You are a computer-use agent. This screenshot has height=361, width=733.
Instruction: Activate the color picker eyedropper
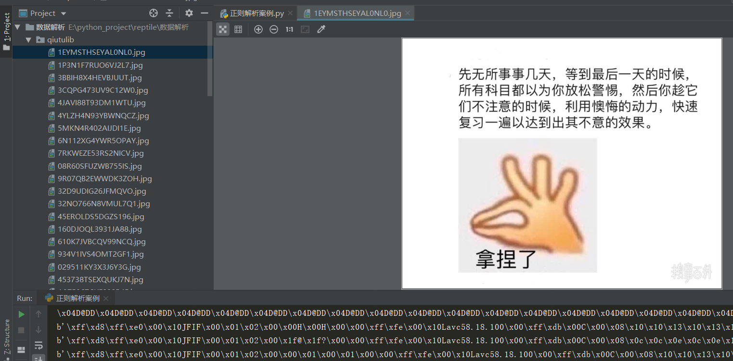[x=321, y=29]
